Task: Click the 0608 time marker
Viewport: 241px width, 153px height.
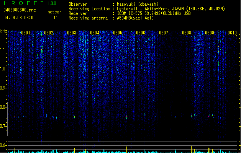Action: pyautogui.click(x=187, y=33)
